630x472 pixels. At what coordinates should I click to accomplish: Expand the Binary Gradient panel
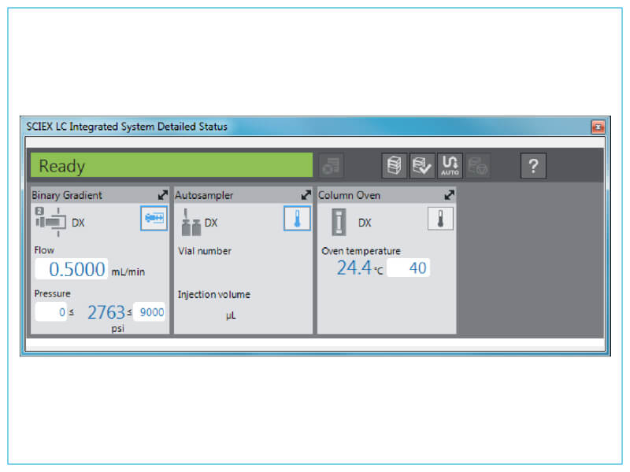click(x=162, y=194)
